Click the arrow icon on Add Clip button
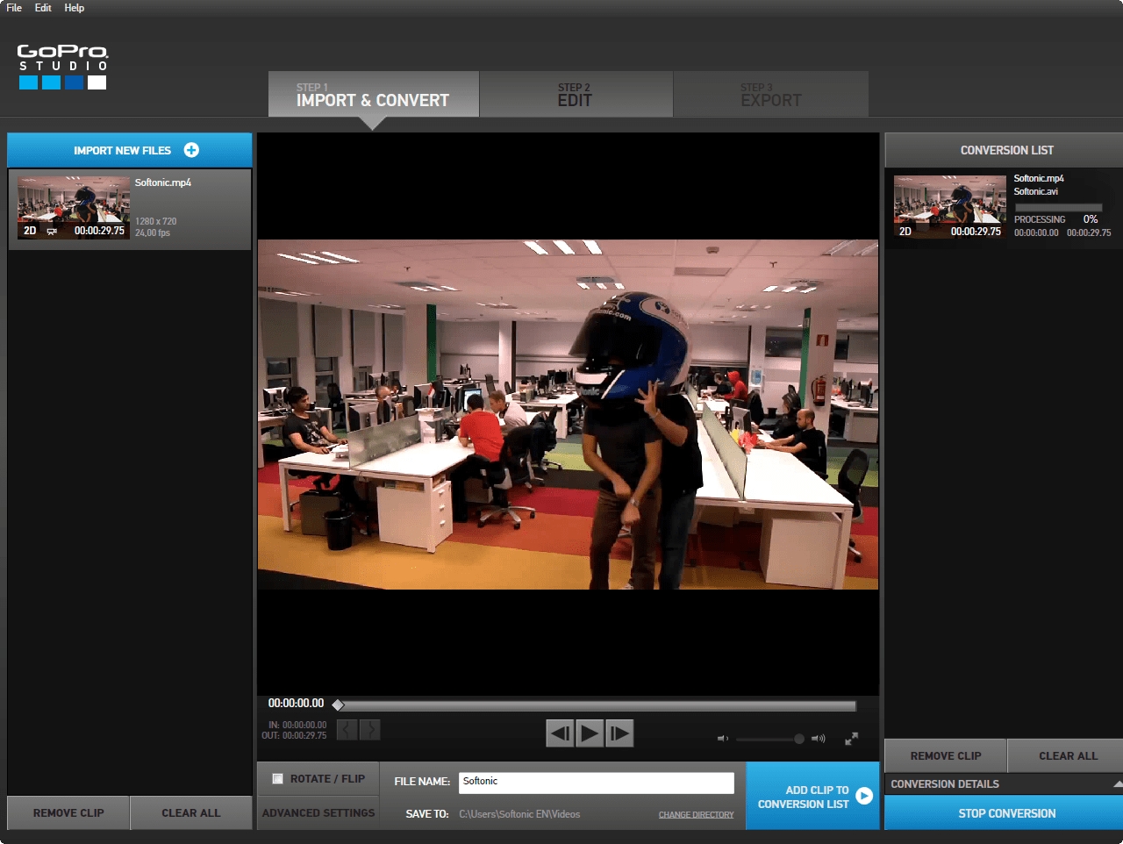The width and height of the screenshot is (1123, 844). [x=864, y=796]
